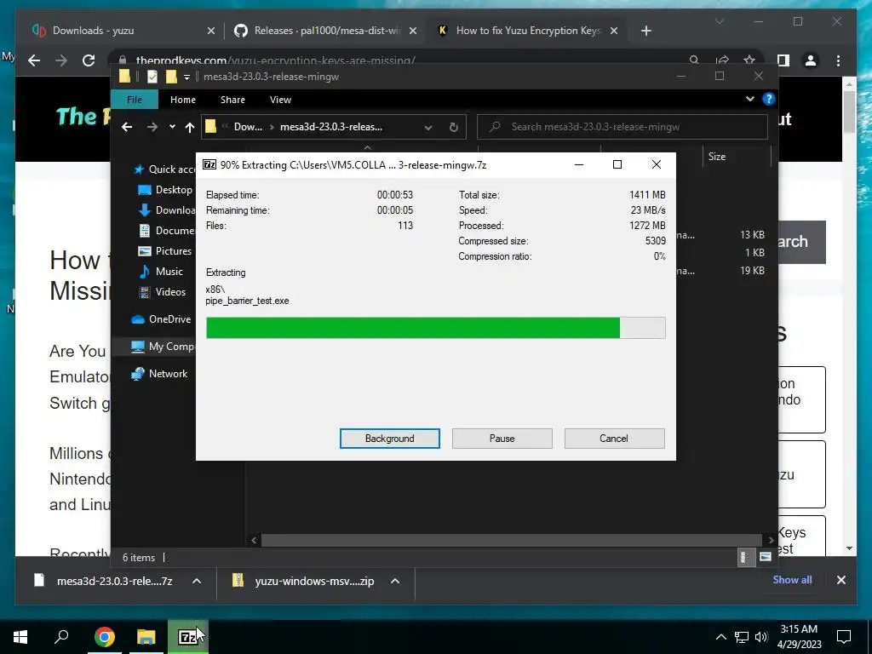Go back in File Explorer
The height and width of the screenshot is (654, 872).
[127, 127]
